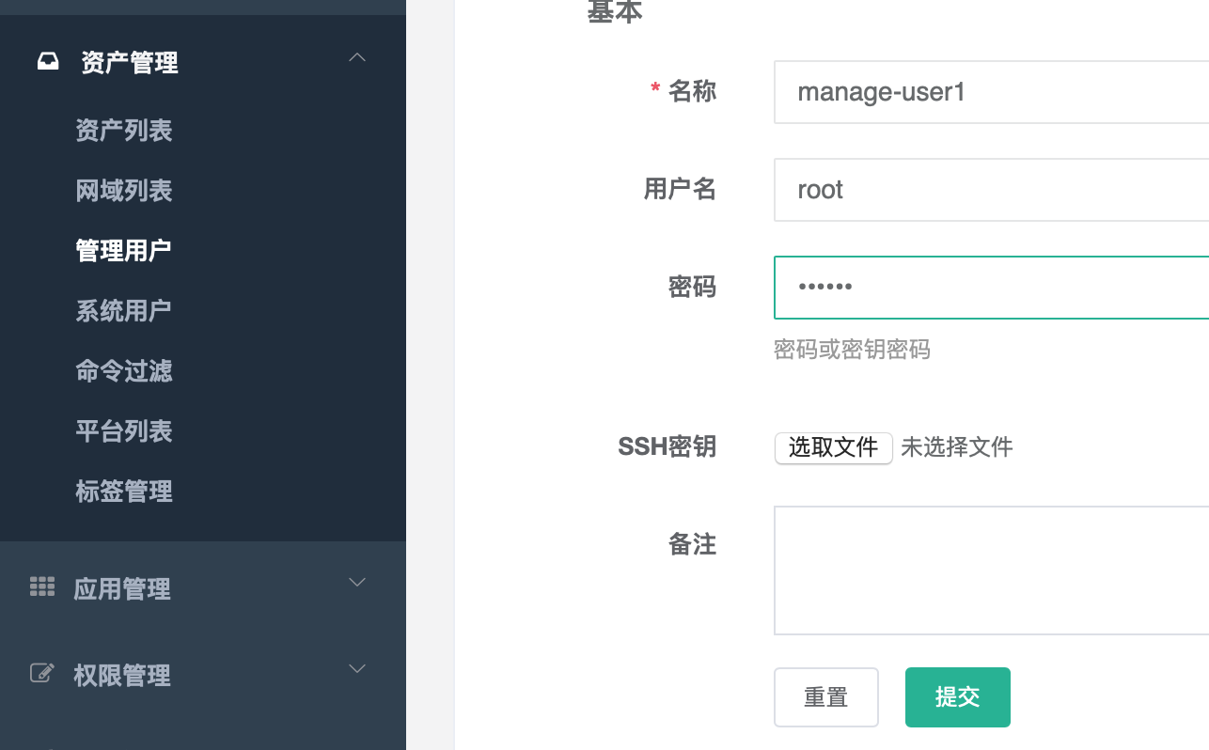Expand the 权限管理 menu chevron

pyautogui.click(x=357, y=669)
